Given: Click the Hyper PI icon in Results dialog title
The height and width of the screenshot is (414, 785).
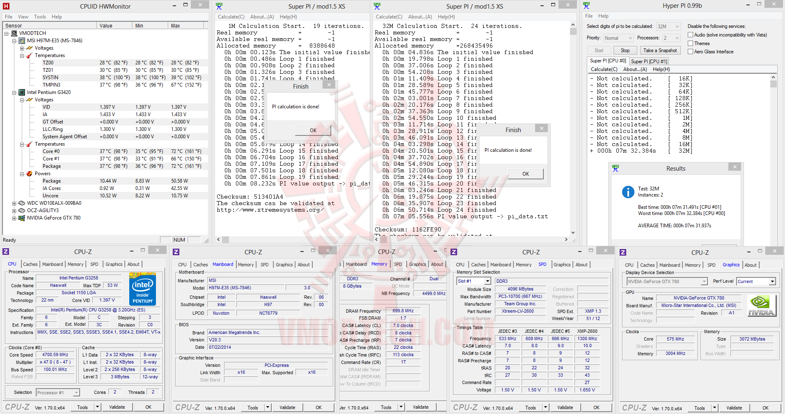Looking at the screenshot, I should pos(616,168).
